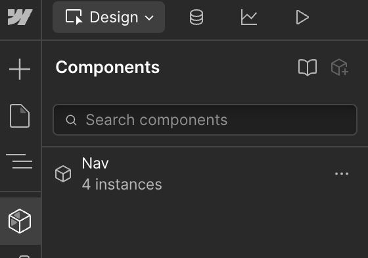Image resolution: width=368 pixels, height=258 pixels.
Task: Open the Pages panel
Action: 20,116
